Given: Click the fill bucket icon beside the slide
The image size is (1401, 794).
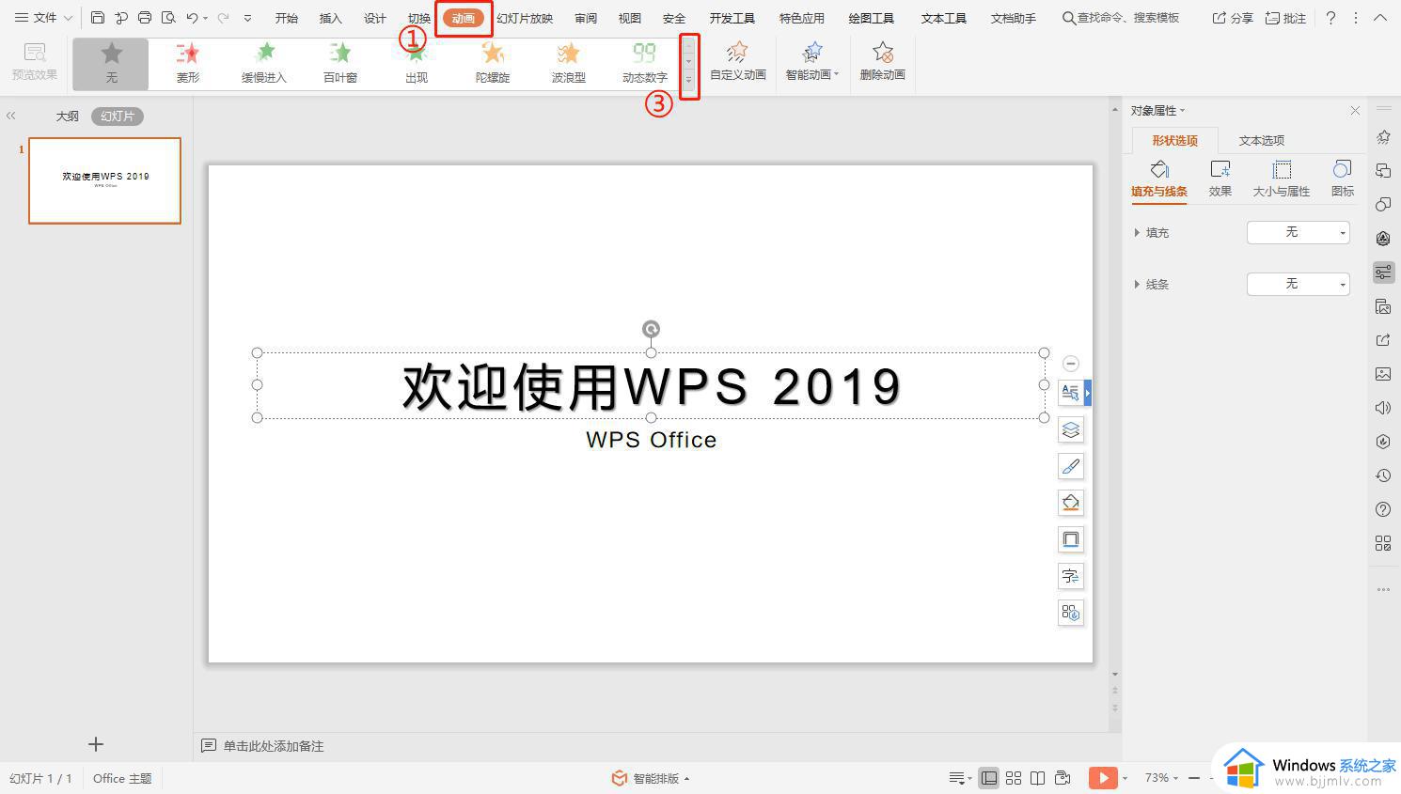Looking at the screenshot, I should [1071, 503].
